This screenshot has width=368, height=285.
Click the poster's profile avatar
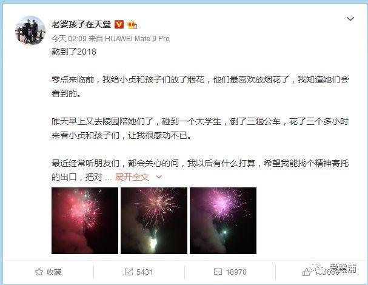pos(30,30)
